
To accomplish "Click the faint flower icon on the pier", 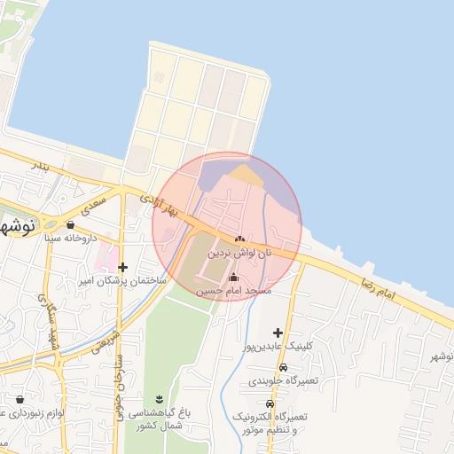I will pos(159,77).
